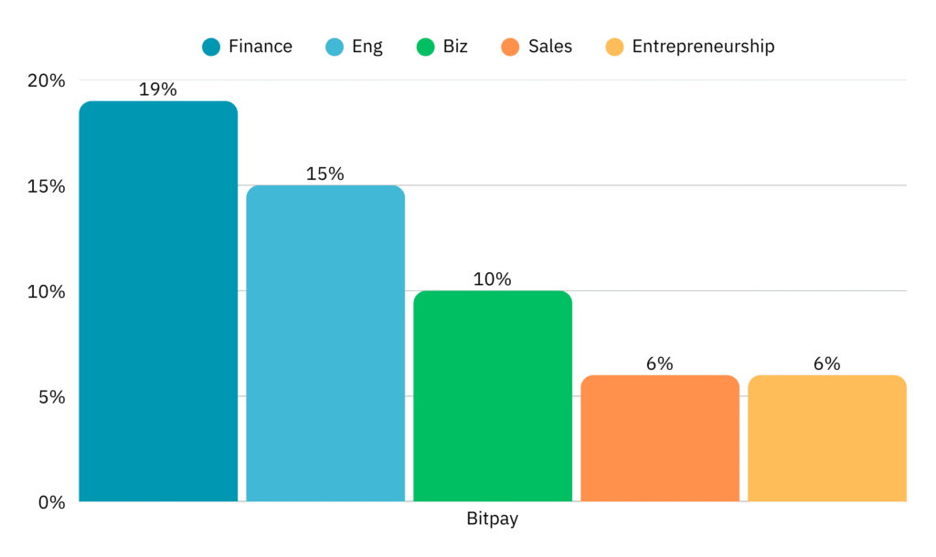The width and height of the screenshot is (936, 557).
Task: Hide the Entrepreneurship series via legend text
Action: (x=703, y=47)
